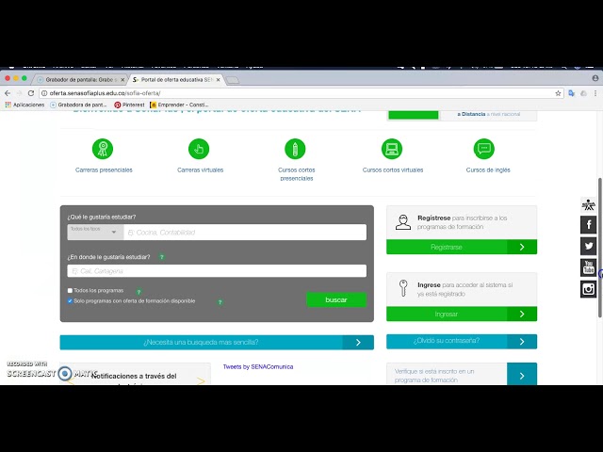This screenshot has width=603, height=452.
Task: Open the 'Emprender - Consti...' bookmark
Action: click(x=179, y=105)
